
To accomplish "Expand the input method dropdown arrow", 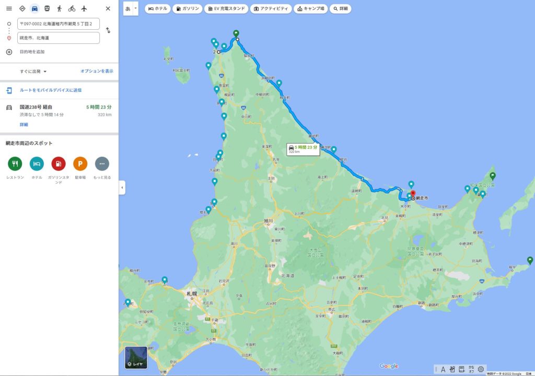I will (135, 8).
